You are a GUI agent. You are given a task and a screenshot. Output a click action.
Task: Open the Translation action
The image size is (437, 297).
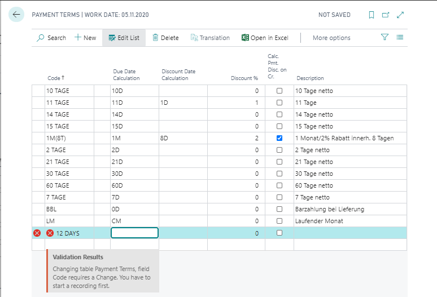click(210, 38)
